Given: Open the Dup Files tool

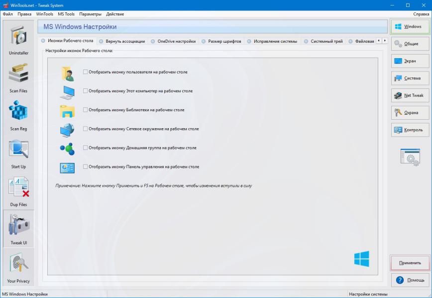Looking at the screenshot, I should 19,191.
